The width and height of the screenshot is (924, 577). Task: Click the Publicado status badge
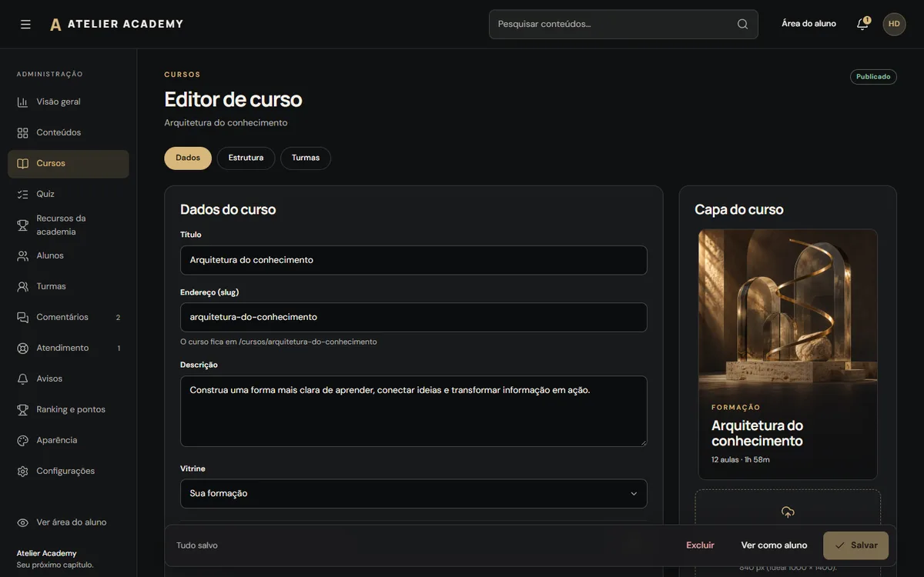click(x=873, y=77)
